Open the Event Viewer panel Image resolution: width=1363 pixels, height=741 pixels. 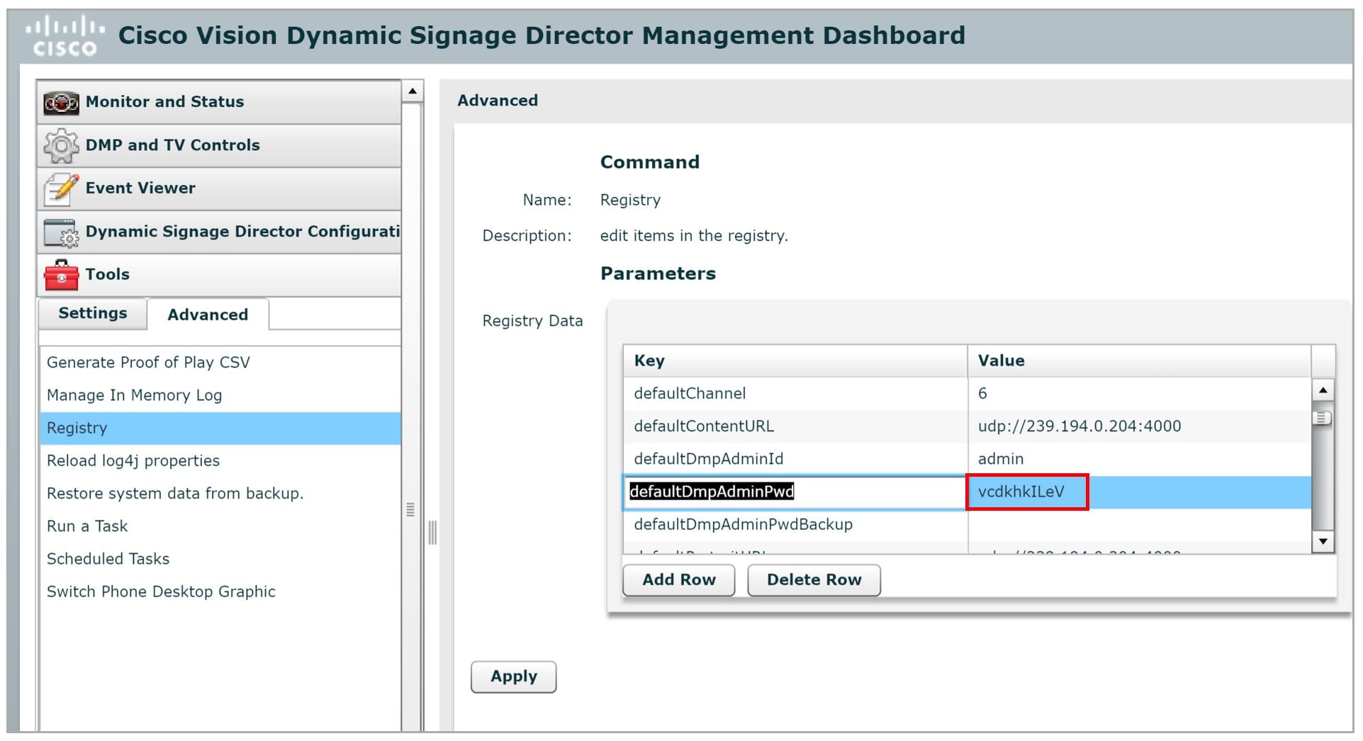point(219,189)
